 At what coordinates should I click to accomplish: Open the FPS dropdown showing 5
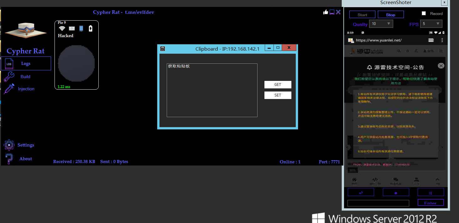tap(430, 24)
